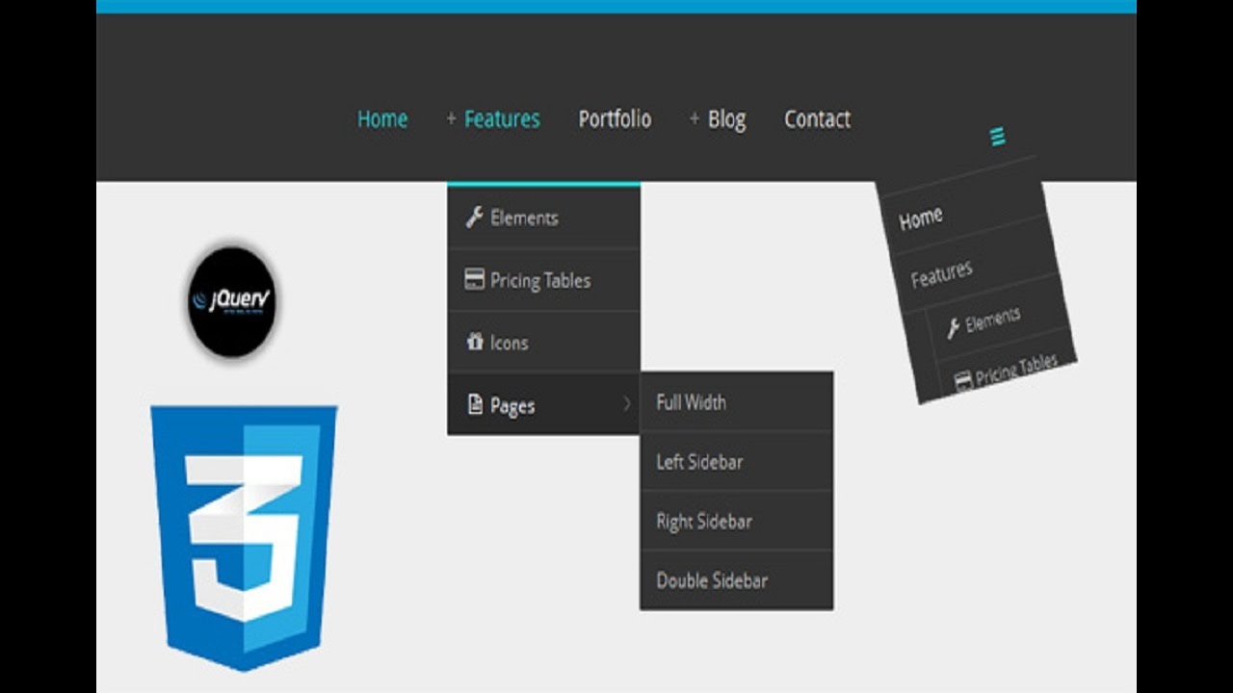Viewport: 1233px width, 693px height.
Task: Expand the plus sign beside Blog
Action: pyautogui.click(x=695, y=119)
